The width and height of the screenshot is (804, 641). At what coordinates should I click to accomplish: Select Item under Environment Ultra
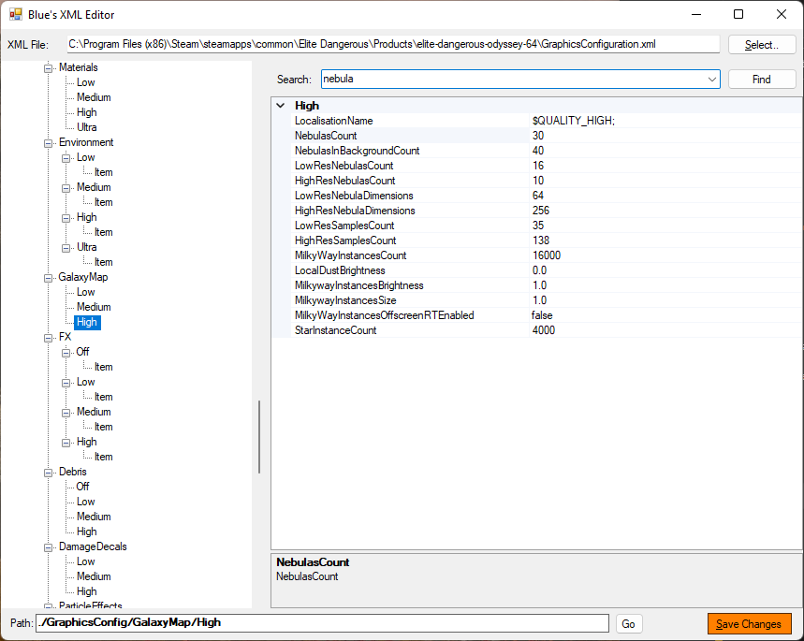tap(103, 263)
